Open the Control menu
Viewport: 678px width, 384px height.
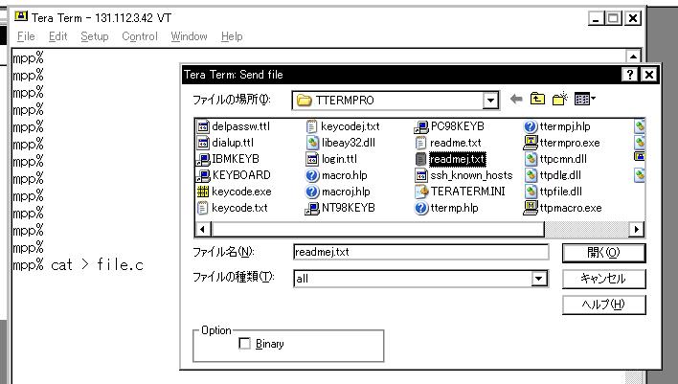pyautogui.click(x=139, y=36)
